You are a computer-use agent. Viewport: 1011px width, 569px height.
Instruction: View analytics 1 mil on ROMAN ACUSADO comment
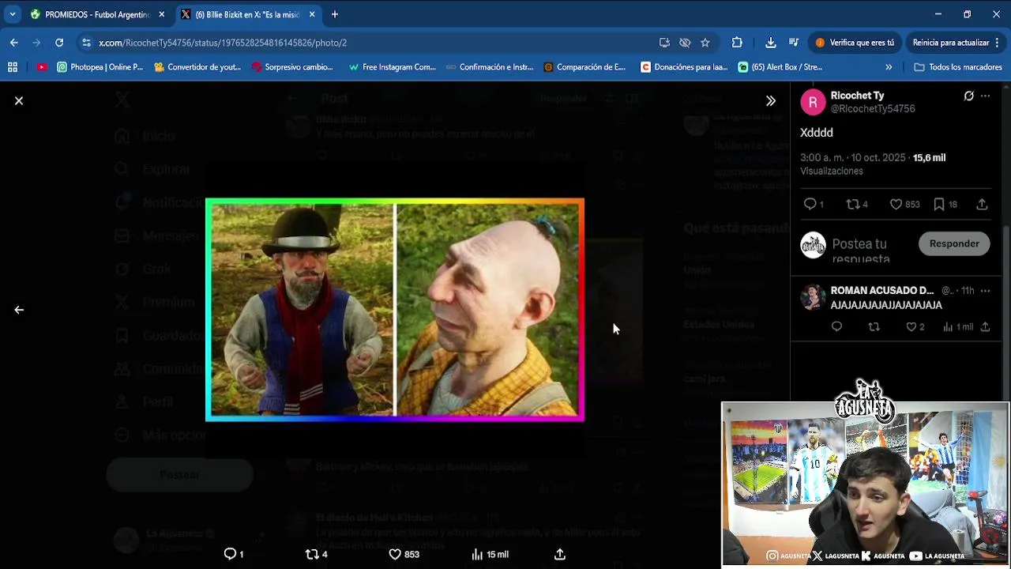pyautogui.click(x=957, y=326)
